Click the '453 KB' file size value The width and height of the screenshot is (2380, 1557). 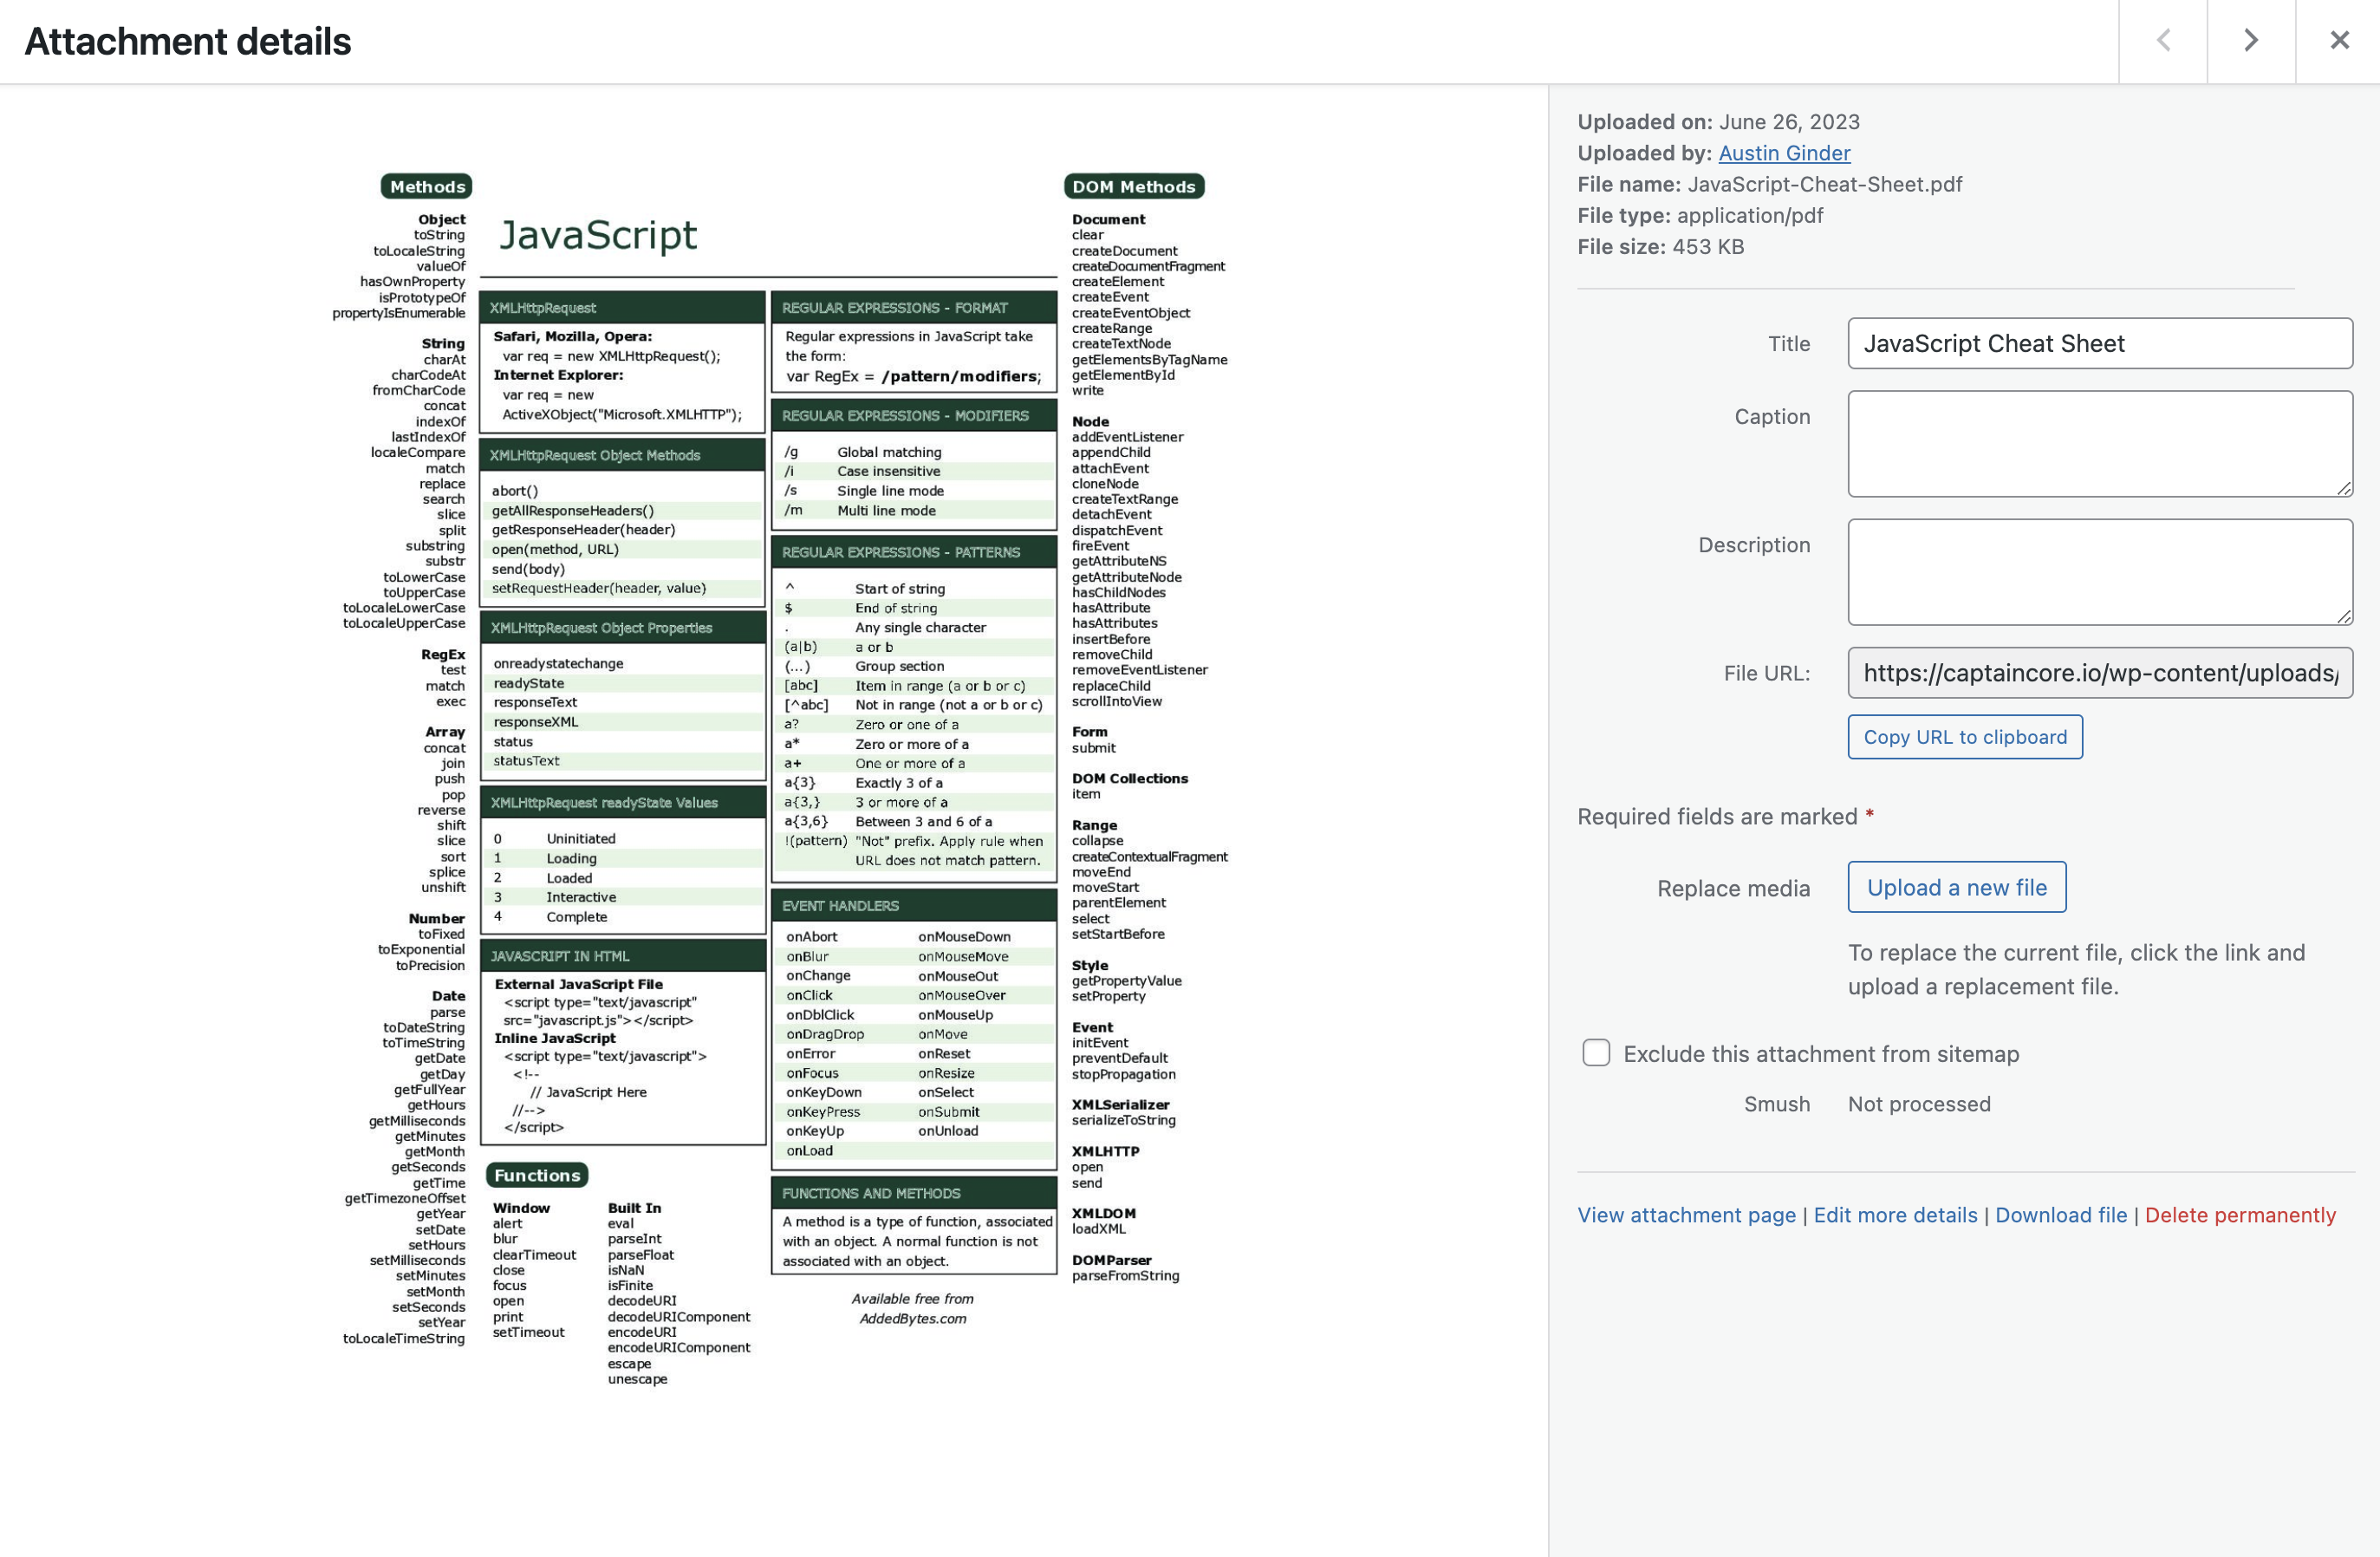[x=1708, y=247]
